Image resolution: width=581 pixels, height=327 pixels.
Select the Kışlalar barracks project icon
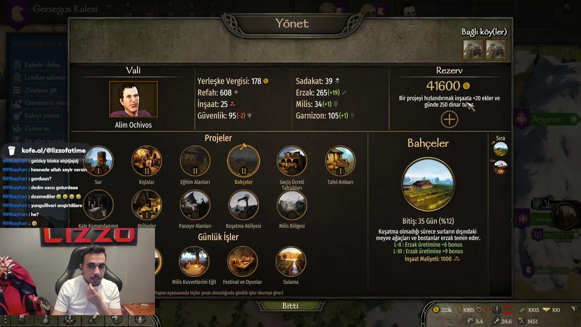click(x=147, y=161)
